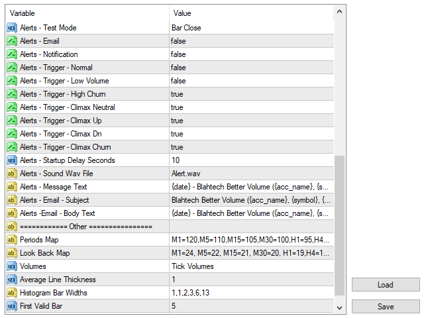
Task: Edit the Alerts - Startup Delay Seconds value
Action: (x=250, y=160)
